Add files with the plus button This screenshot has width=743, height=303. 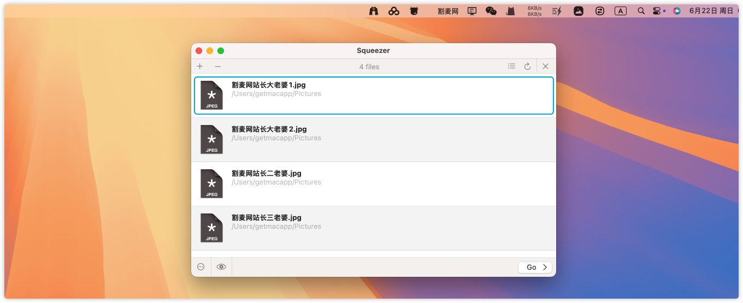(200, 66)
